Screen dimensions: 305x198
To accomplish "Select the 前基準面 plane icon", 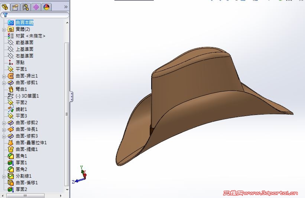I will pyautogui.click(x=10, y=43).
